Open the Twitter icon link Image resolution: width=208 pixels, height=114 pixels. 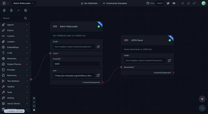(x=168, y=3)
